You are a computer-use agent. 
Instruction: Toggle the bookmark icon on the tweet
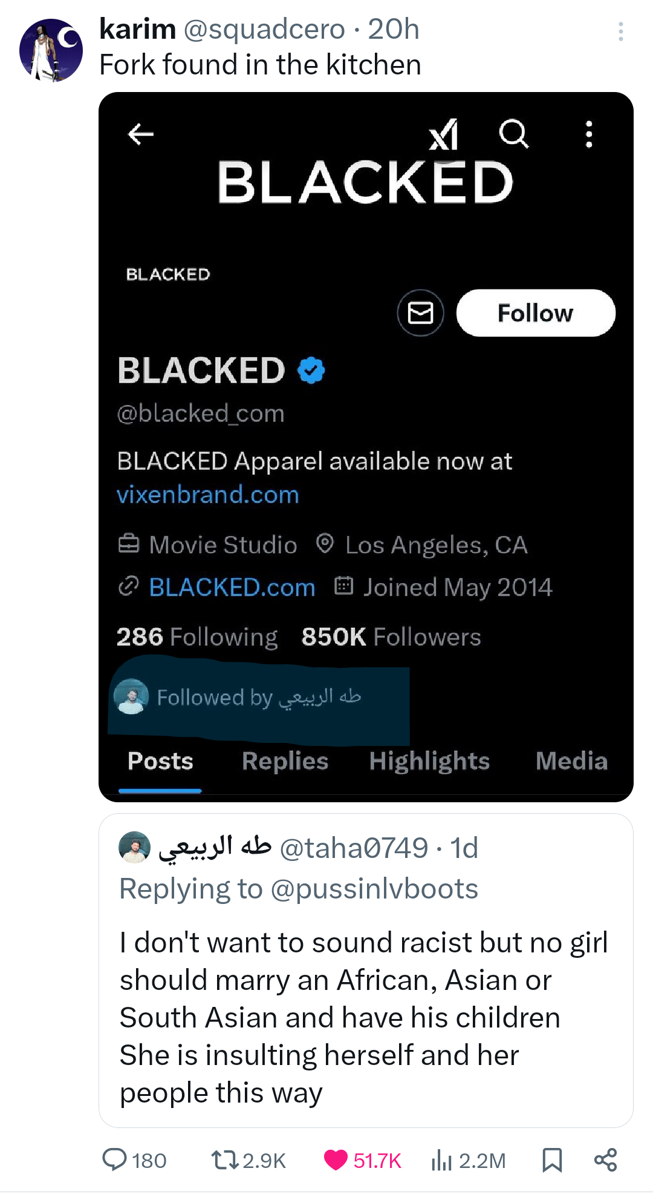pos(552,1159)
